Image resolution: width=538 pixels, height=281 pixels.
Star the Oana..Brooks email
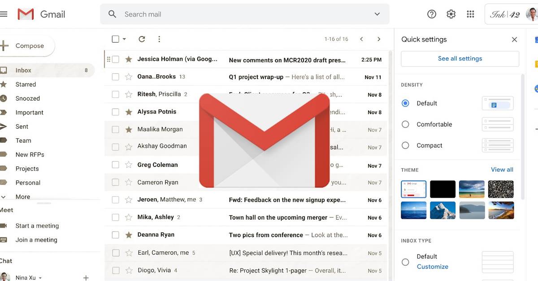pyautogui.click(x=129, y=77)
